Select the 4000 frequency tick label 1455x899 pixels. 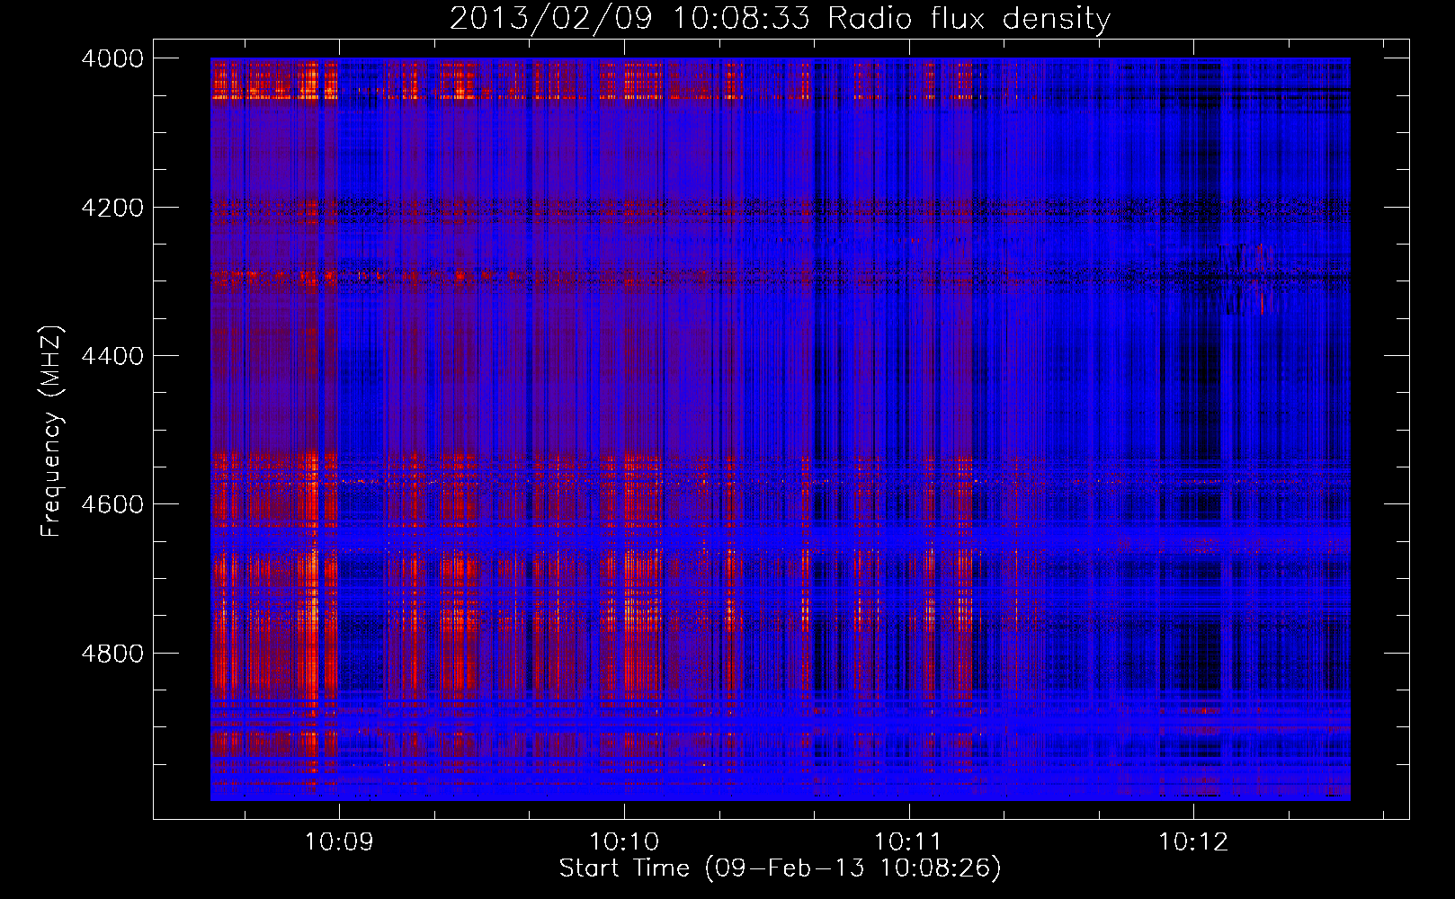[112, 58]
